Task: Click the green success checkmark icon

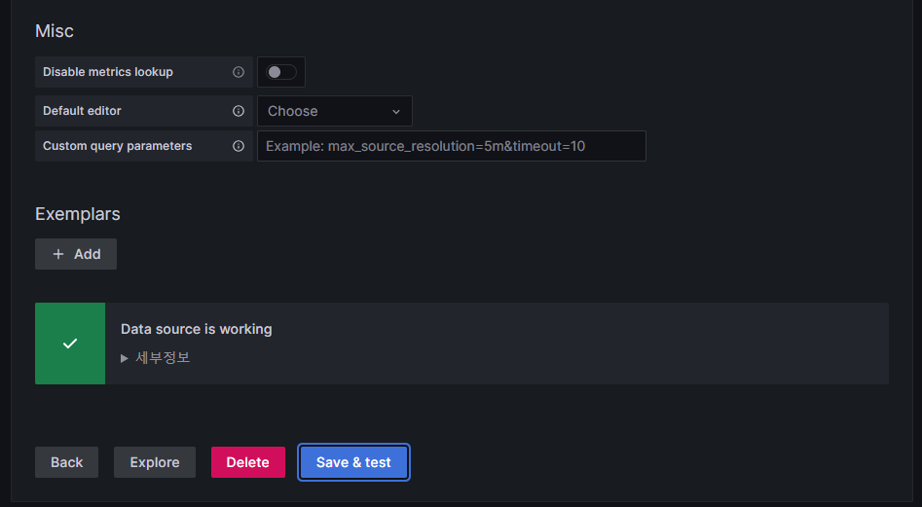Action: (70, 344)
